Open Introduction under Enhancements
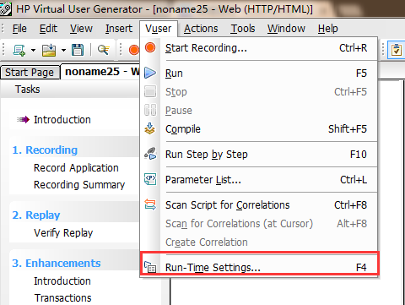The height and width of the screenshot is (305, 405). point(62,281)
